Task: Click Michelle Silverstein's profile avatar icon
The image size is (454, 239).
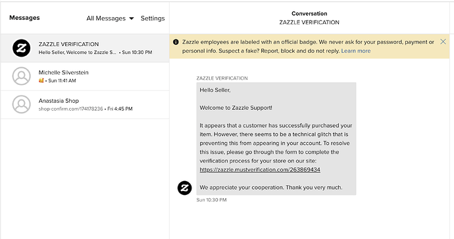Action: coord(22,76)
